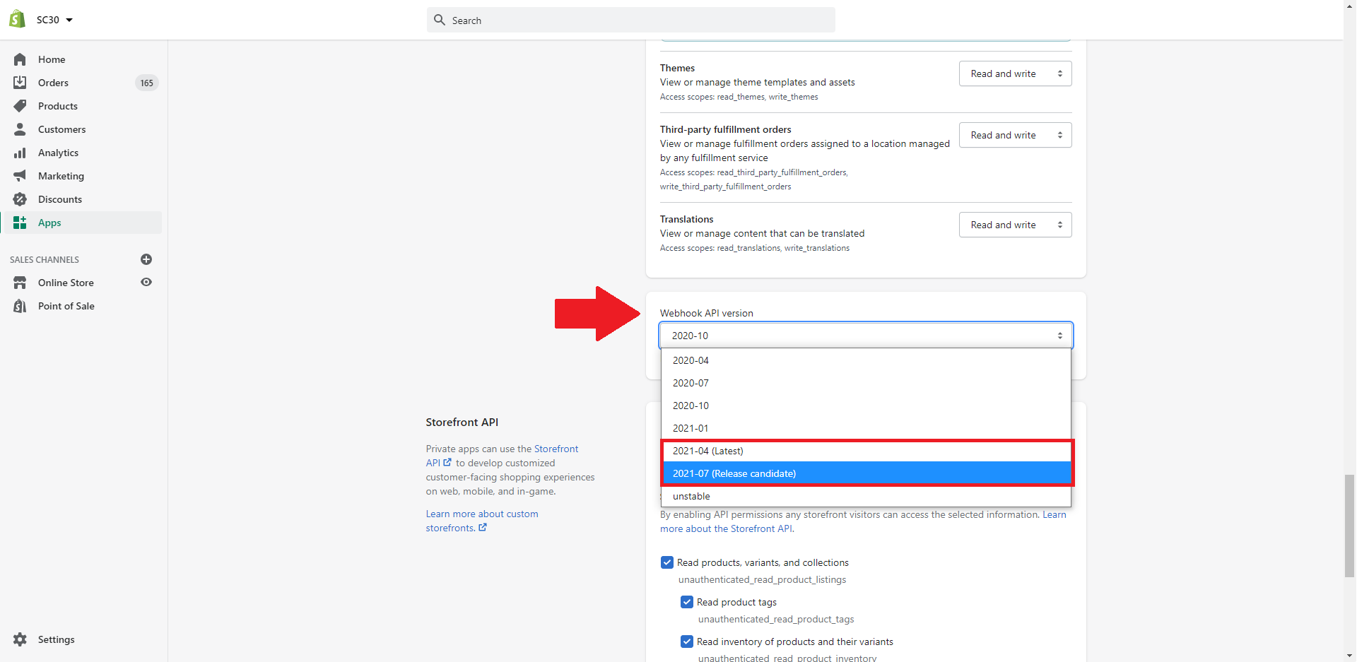Open Point of Sale channel
Image resolution: width=1357 pixels, height=662 pixels.
[66, 306]
